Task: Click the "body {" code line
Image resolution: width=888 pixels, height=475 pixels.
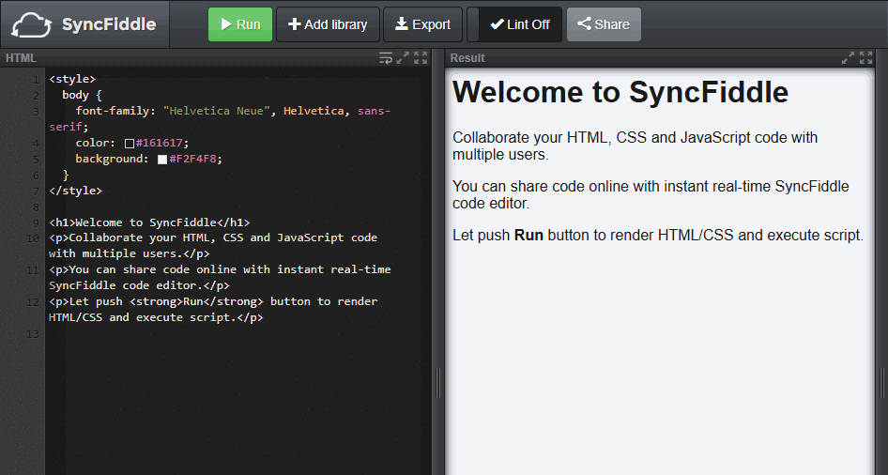Action: pos(82,95)
